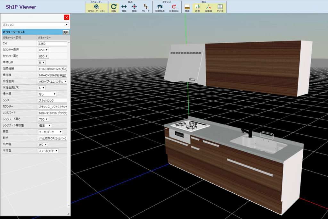Toggle the 座標軸 coordinate axes display

tap(208, 8)
